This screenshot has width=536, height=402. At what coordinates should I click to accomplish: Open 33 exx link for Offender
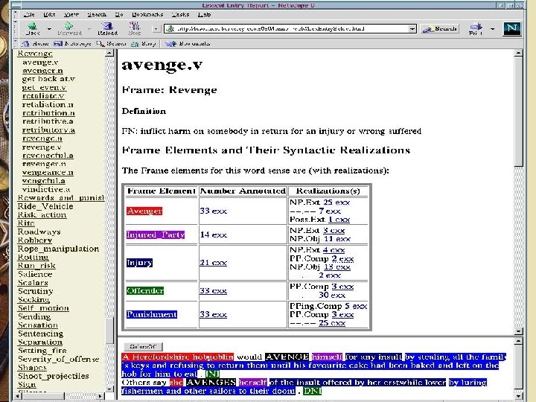(x=214, y=290)
